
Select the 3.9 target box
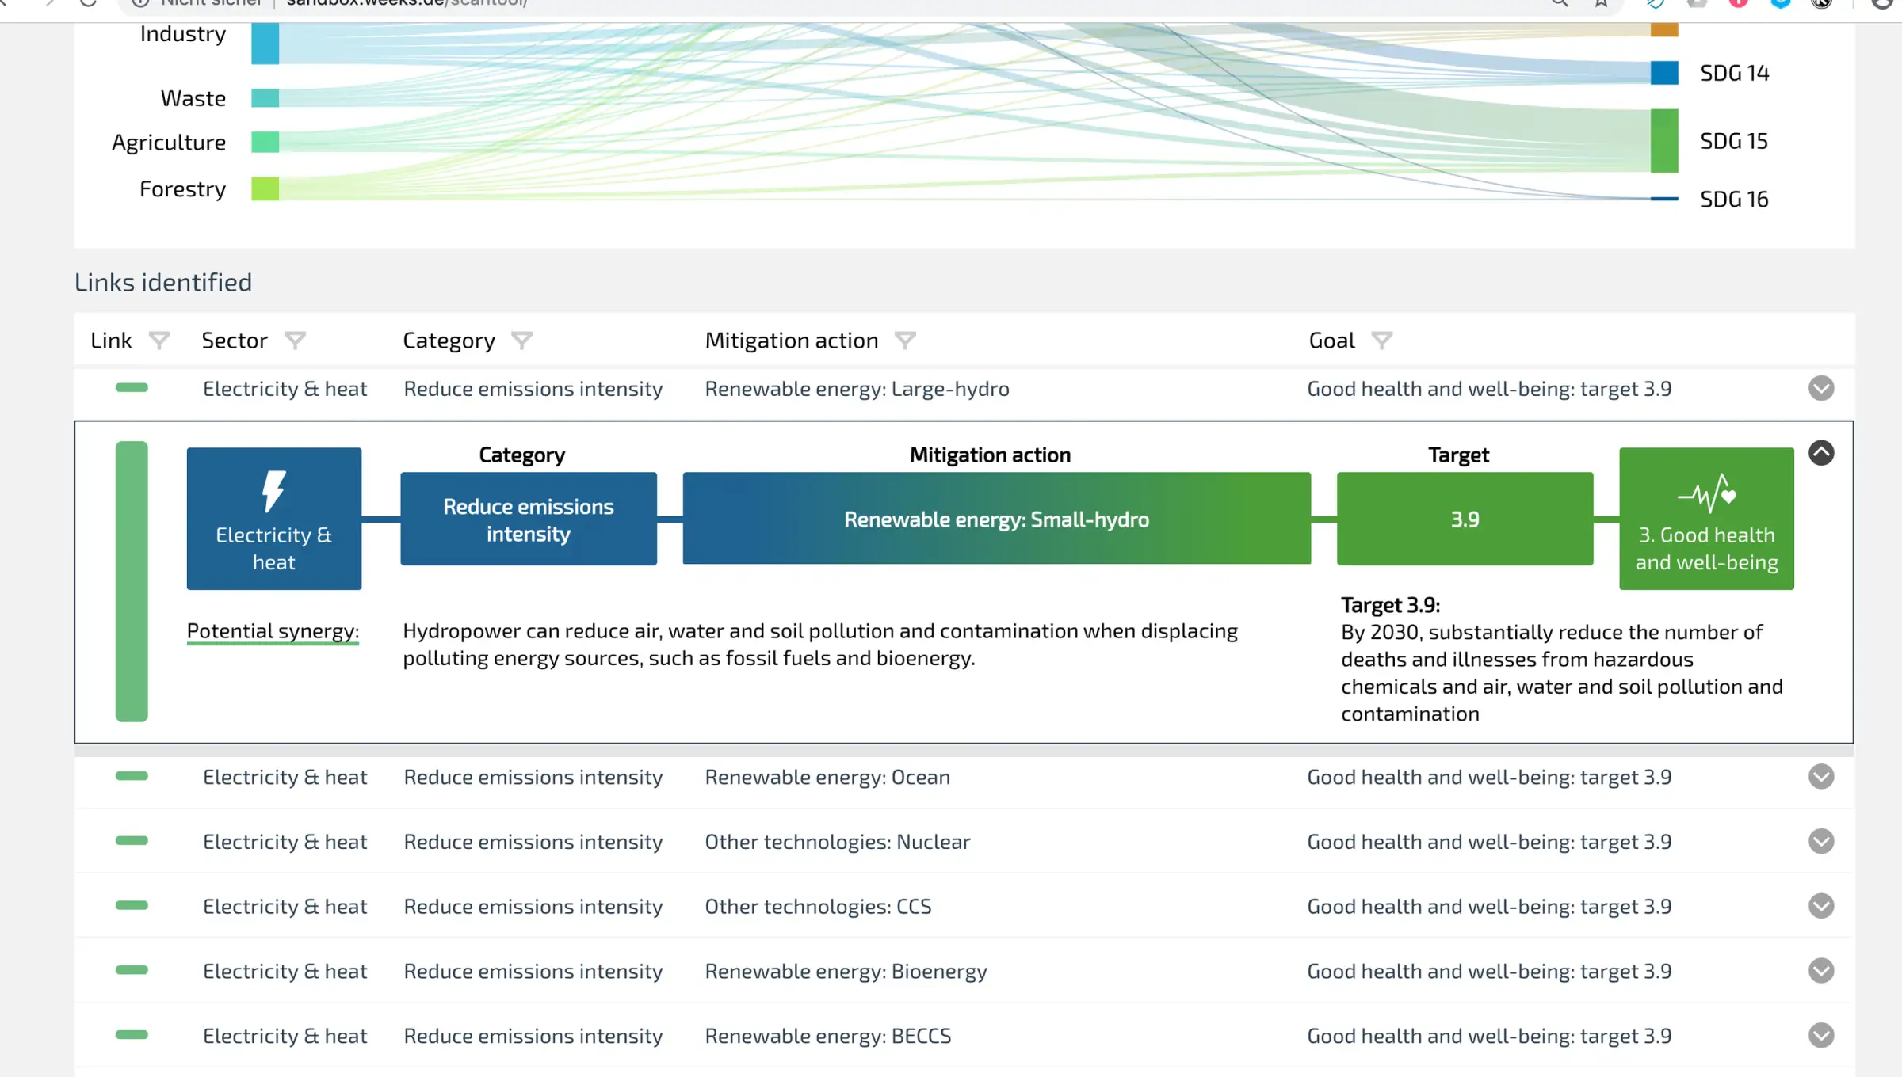[1465, 519]
